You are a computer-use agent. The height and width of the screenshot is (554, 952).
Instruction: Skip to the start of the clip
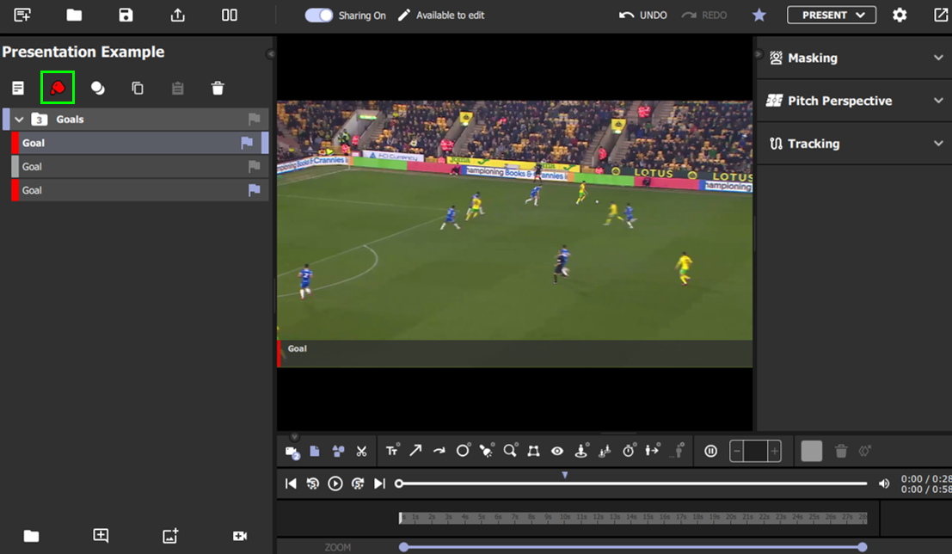pyautogui.click(x=291, y=483)
